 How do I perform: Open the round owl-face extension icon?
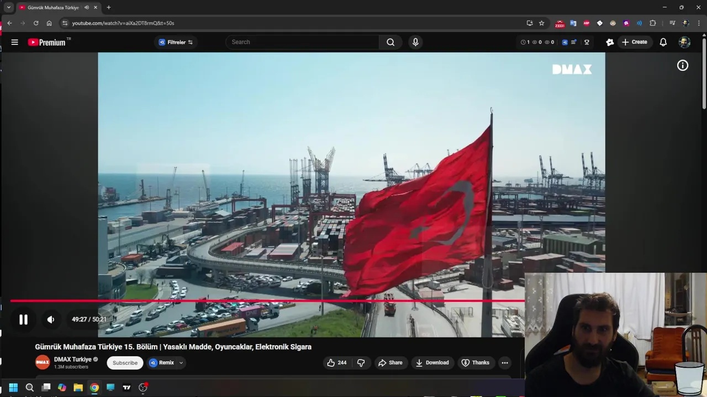tap(613, 23)
